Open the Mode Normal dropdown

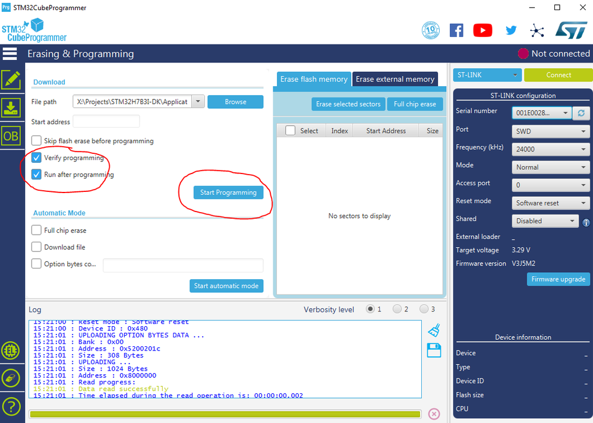(x=551, y=167)
